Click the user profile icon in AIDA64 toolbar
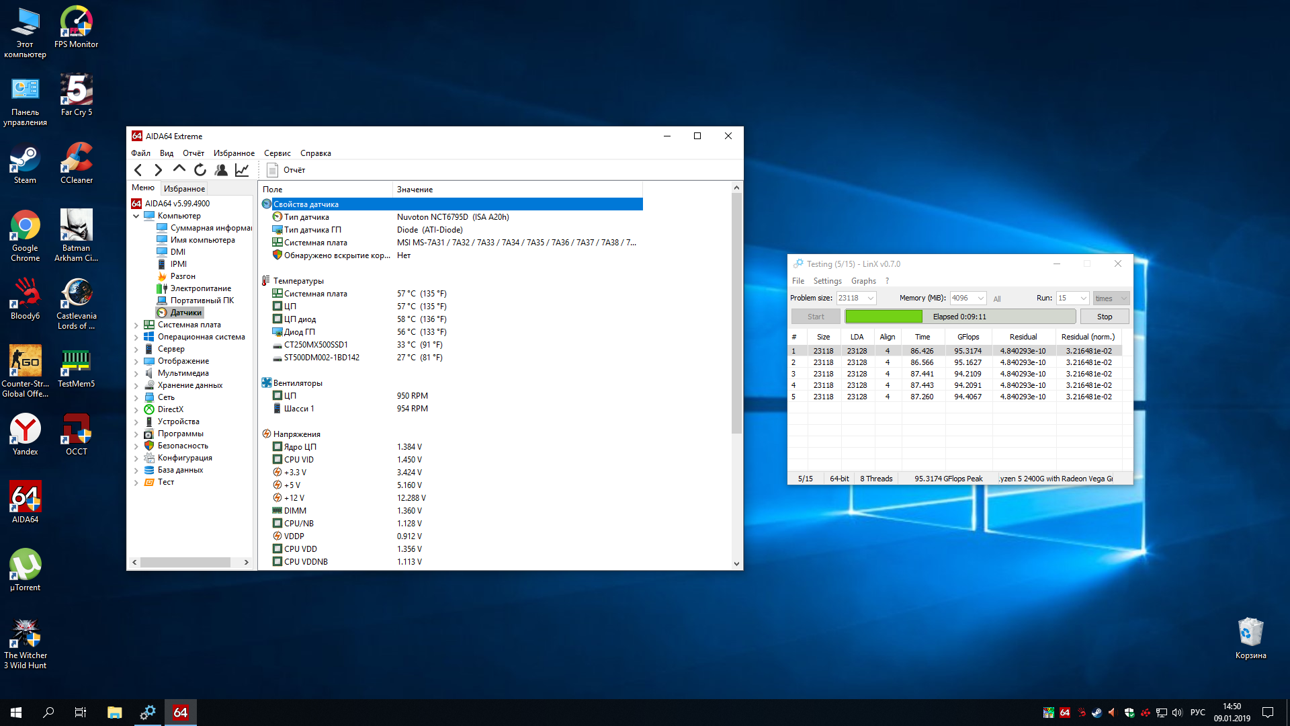Screen dimensions: 1290x726 (221, 170)
